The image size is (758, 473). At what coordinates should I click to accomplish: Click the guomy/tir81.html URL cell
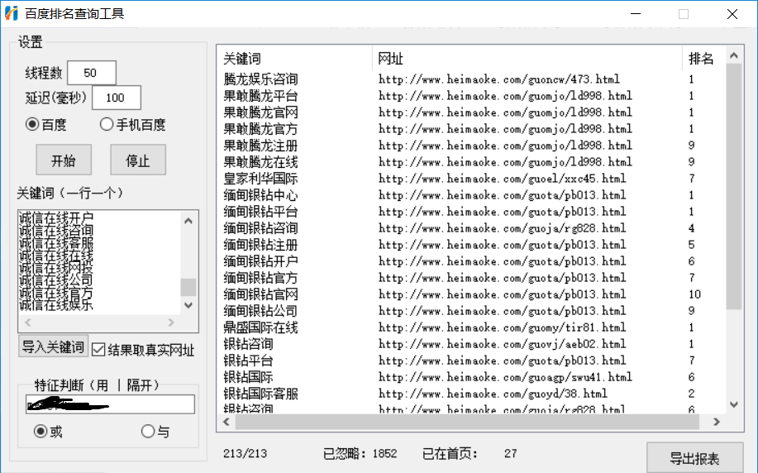pos(503,327)
